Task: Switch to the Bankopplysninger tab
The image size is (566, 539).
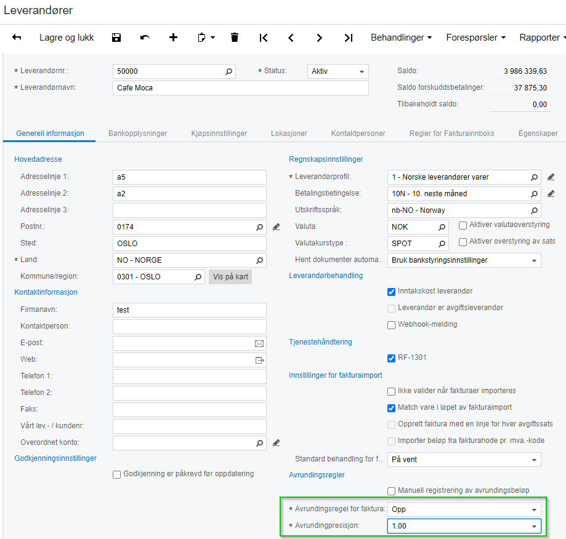Action: [137, 133]
